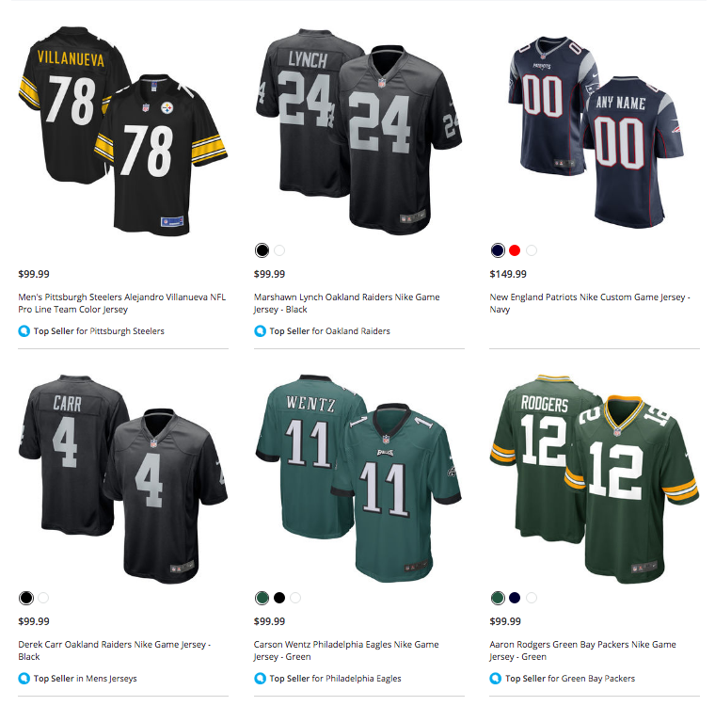Select green swatch on Carson Wentz jersey
The width and height of the screenshot is (715, 706).
[262, 598]
